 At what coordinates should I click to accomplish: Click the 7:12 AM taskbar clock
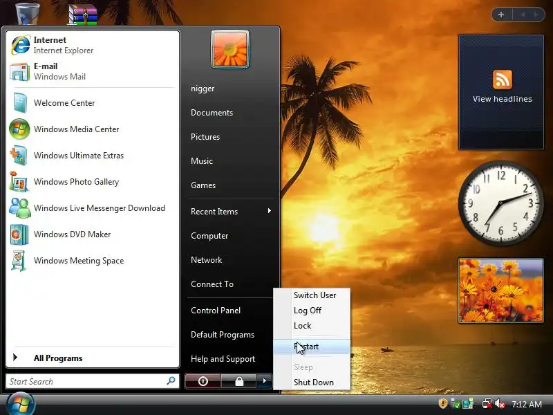527,404
